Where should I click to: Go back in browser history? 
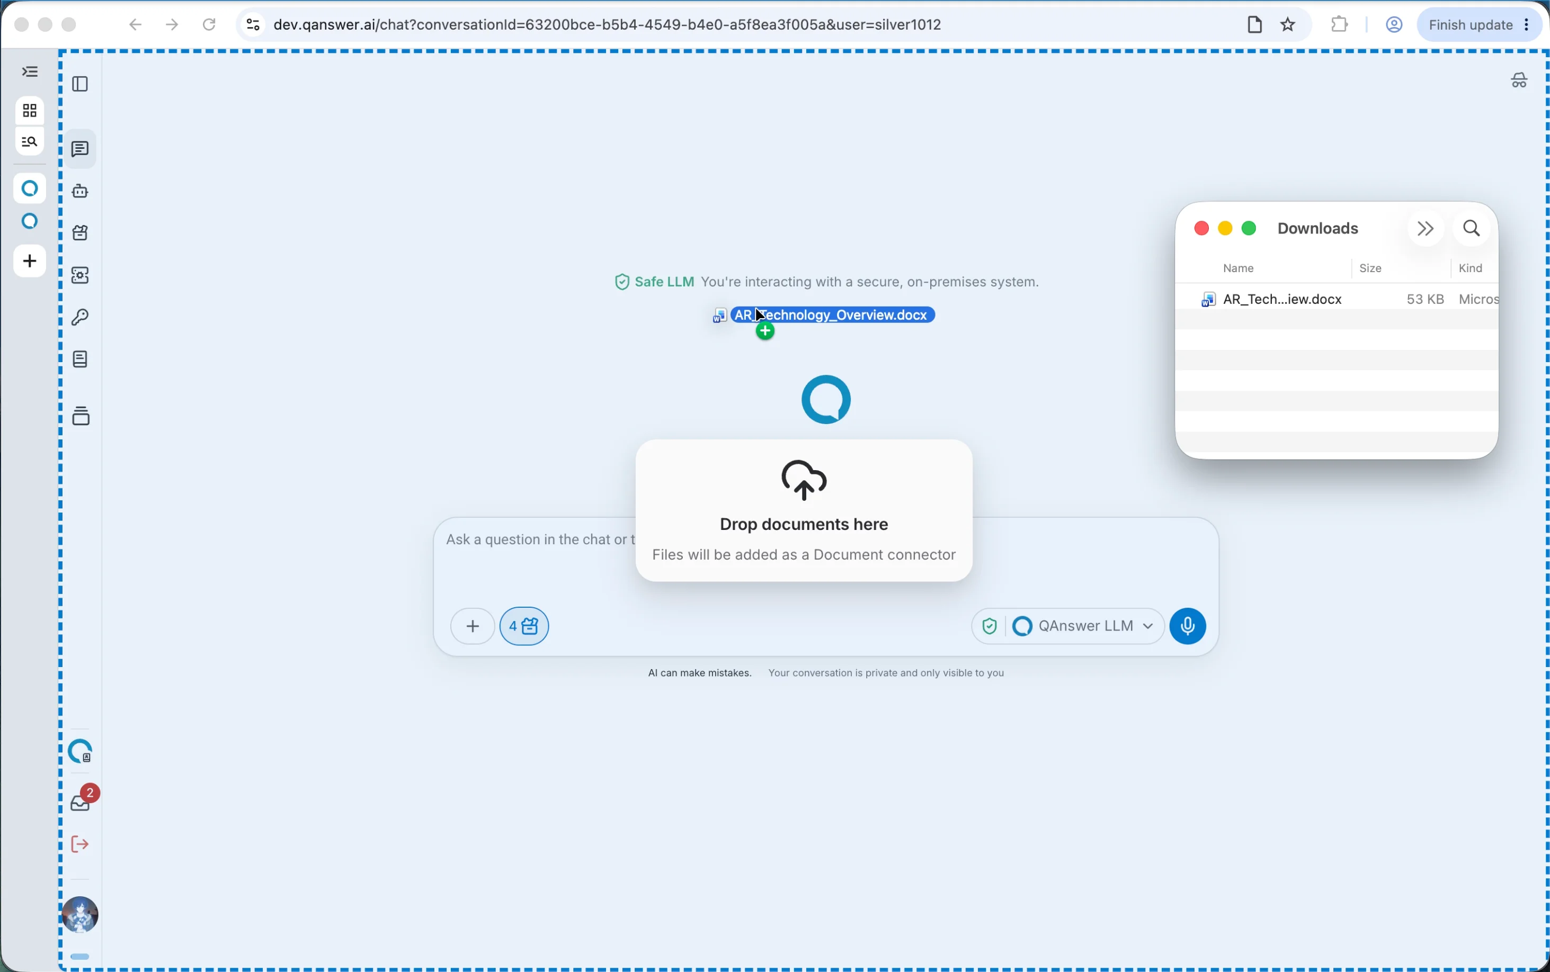(135, 24)
